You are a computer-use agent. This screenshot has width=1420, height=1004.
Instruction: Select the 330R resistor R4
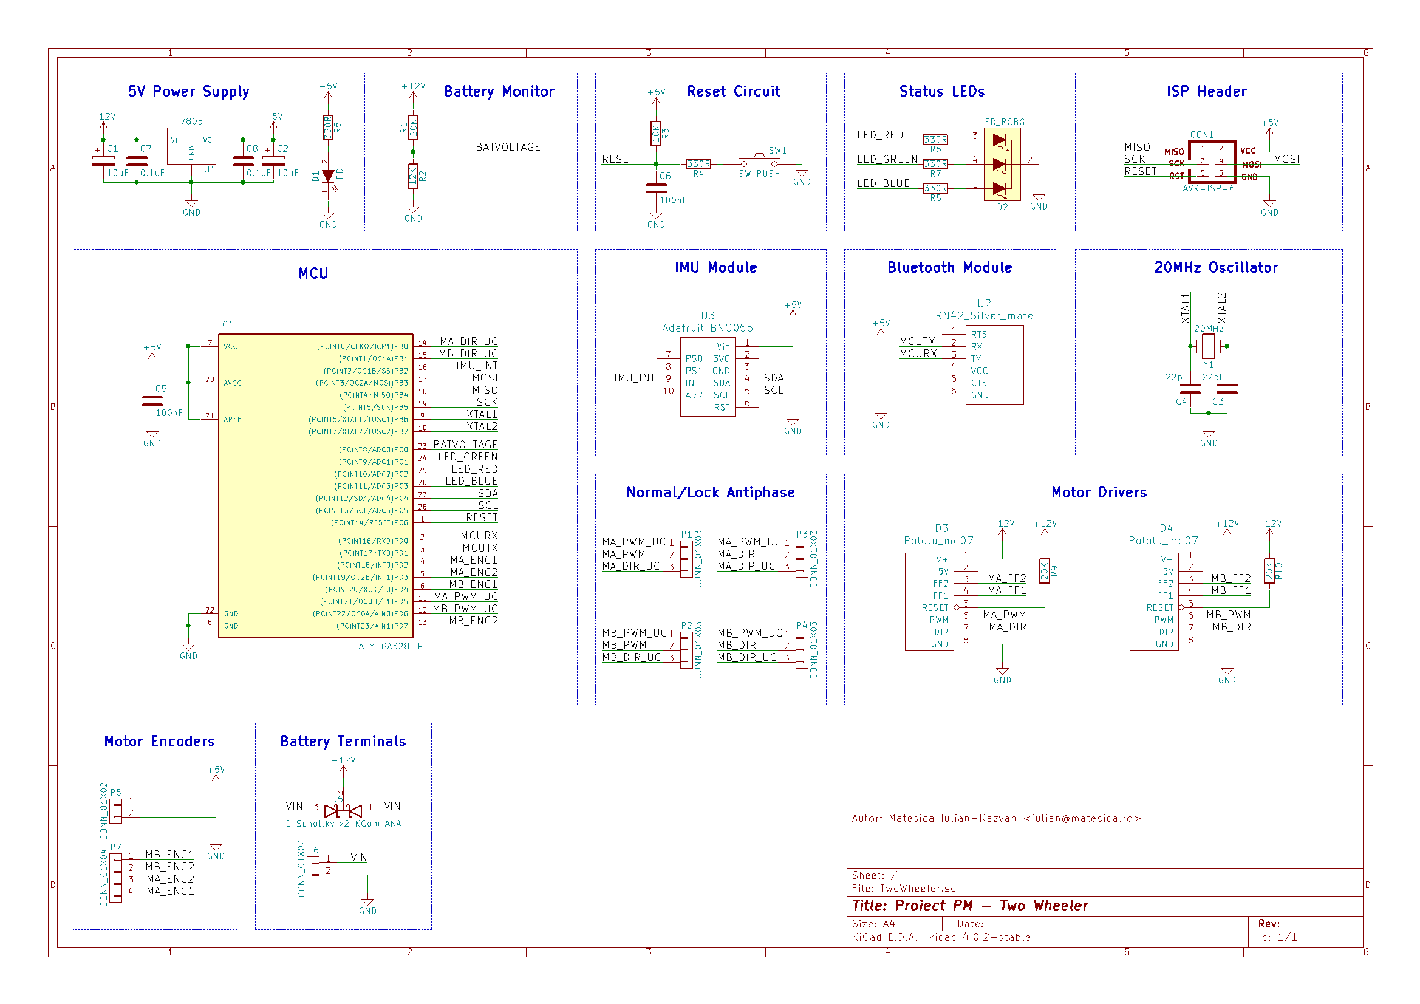click(698, 164)
